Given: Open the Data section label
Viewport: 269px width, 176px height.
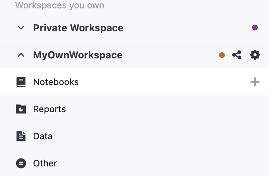Looking at the screenshot, I should click(43, 136).
